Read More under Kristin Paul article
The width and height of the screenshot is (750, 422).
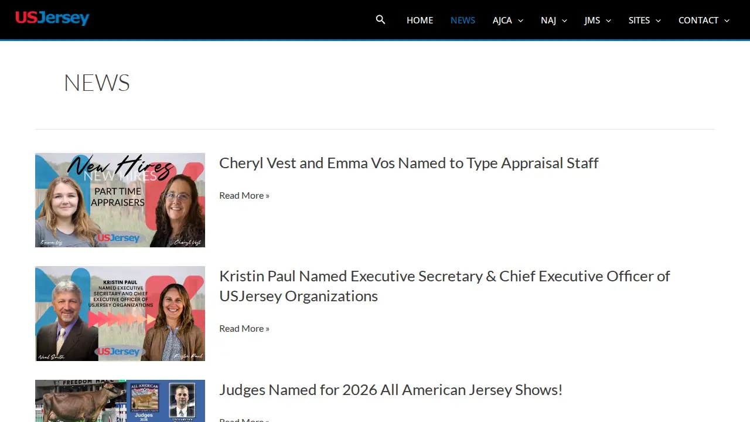[244, 328]
